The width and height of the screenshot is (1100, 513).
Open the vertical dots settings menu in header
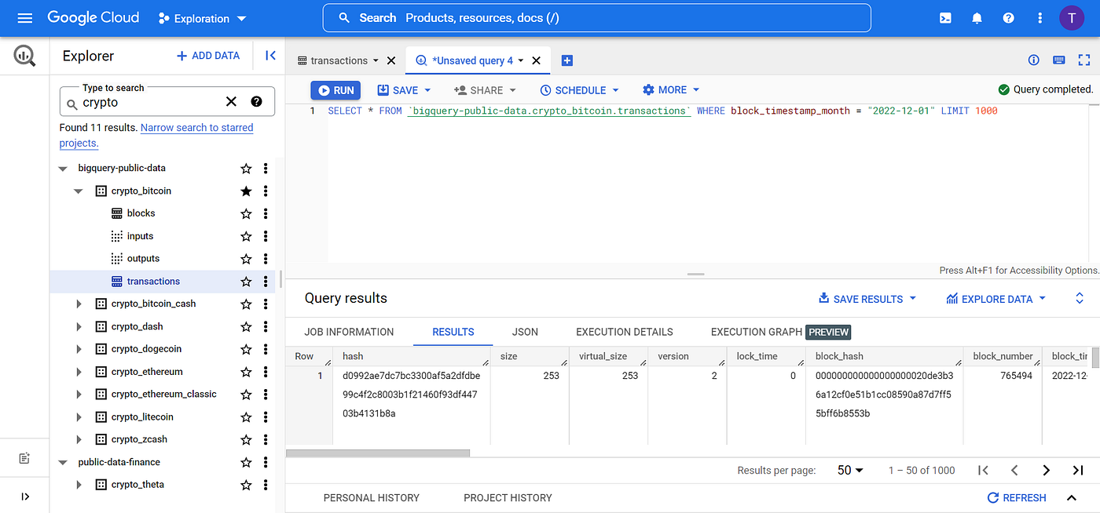pos(1040,18)
